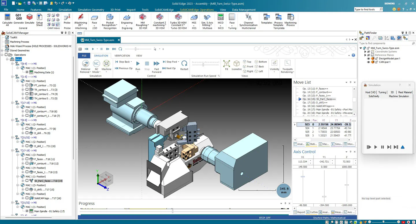Viewport: 416px width, 224px height.
Task: Show the Coordinate Systems in PathFinder
Action: pos(368,52)
